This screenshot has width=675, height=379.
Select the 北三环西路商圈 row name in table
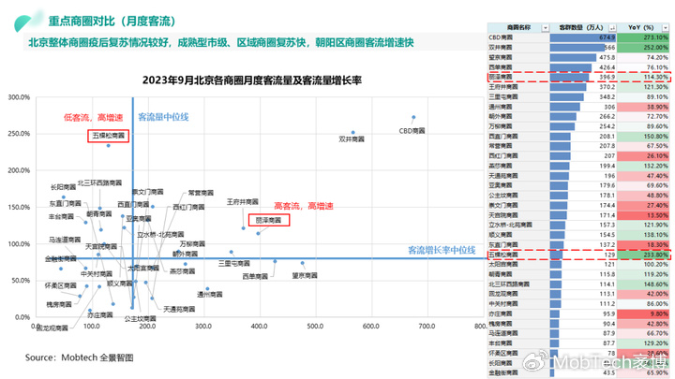coord(509,284)
